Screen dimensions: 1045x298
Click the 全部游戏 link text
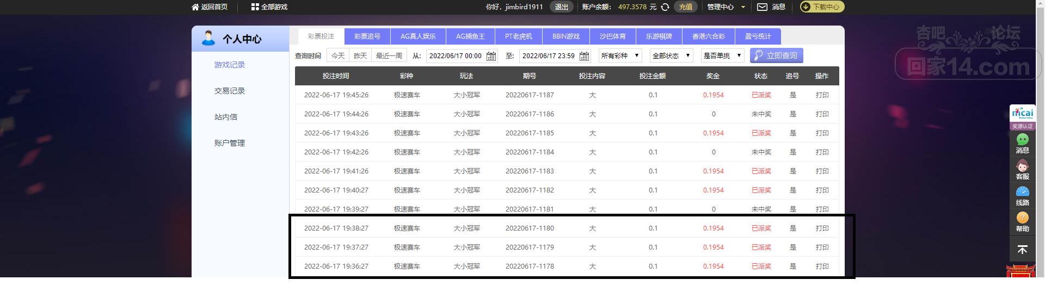[274, 7]
